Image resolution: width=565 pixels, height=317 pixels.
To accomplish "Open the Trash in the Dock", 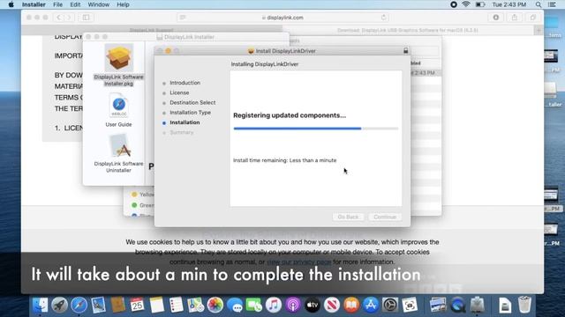I will click(x=524, y=305).
